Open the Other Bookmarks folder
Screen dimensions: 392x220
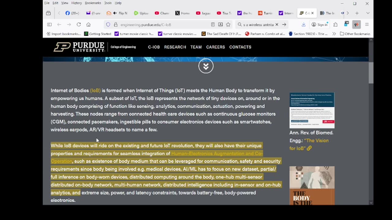[355, 34]
